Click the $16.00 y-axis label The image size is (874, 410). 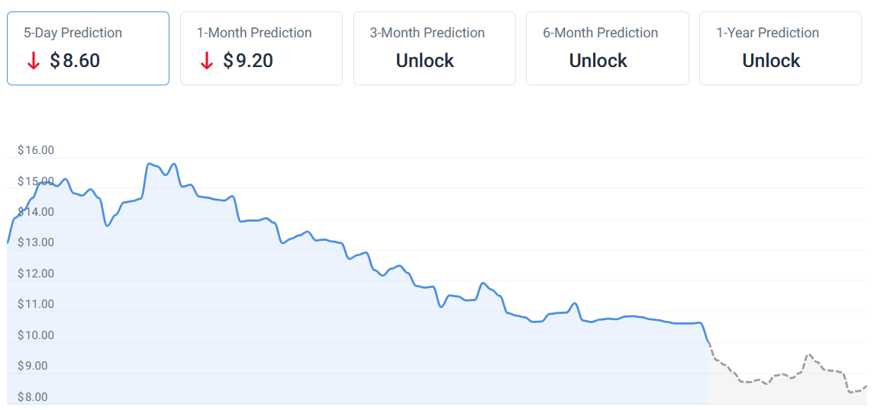coord(36,150)
